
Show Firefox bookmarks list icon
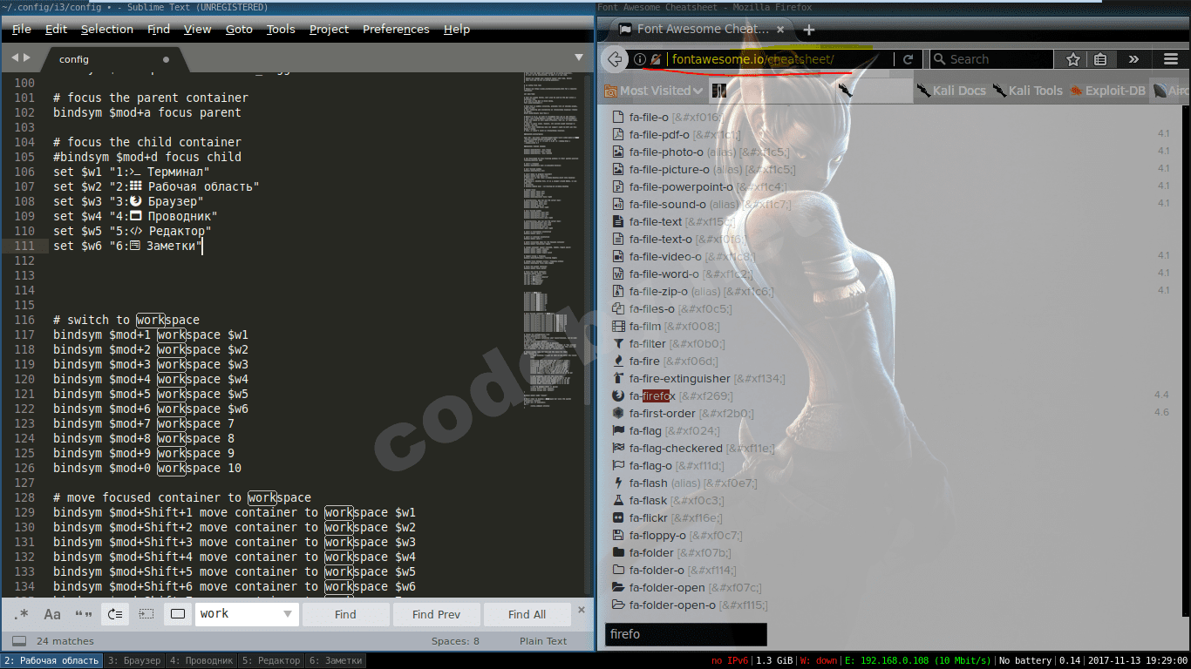[x=1100, y=59]
